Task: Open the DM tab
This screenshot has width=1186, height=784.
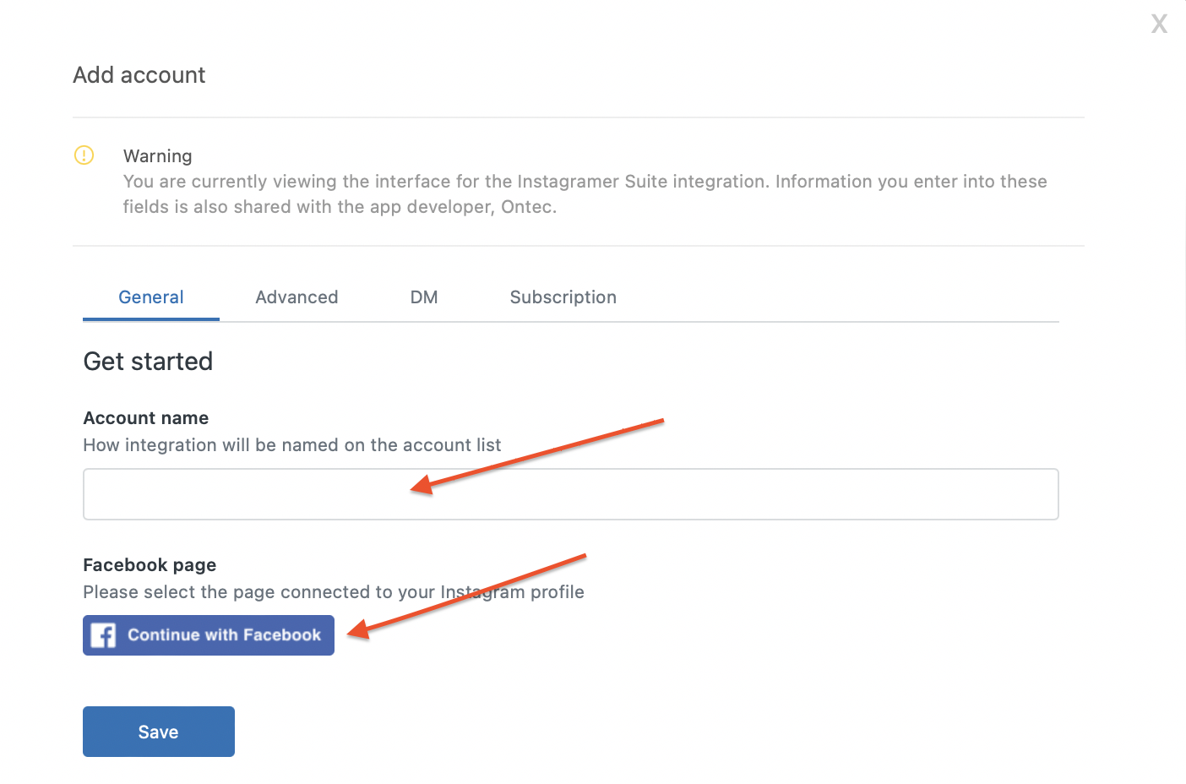Action: (424, 297)
